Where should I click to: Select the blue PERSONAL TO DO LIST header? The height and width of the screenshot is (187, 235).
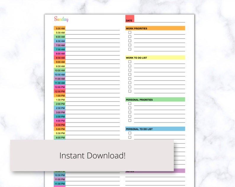[155, 129]
